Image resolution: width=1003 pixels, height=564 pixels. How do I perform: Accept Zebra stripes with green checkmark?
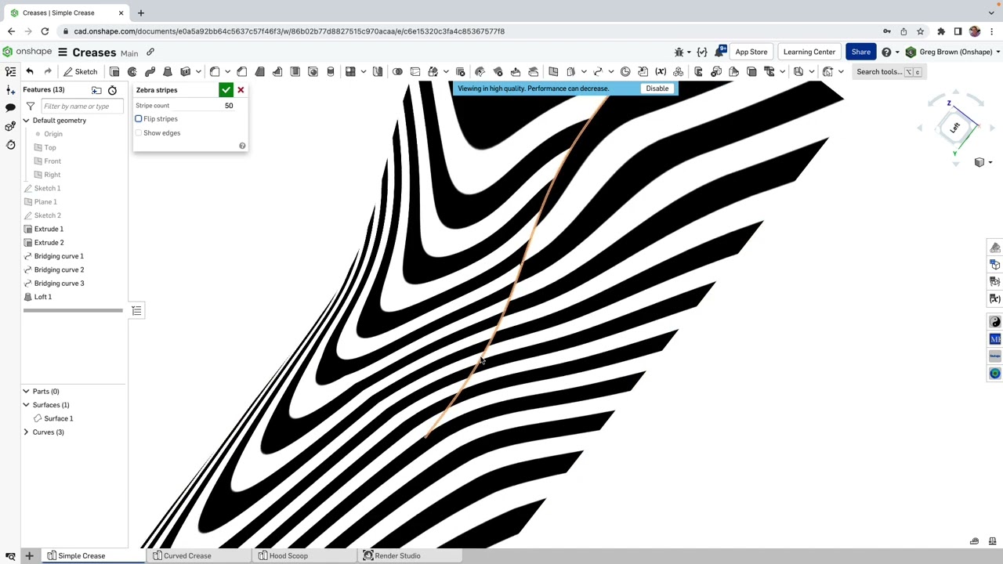point(226,90)
